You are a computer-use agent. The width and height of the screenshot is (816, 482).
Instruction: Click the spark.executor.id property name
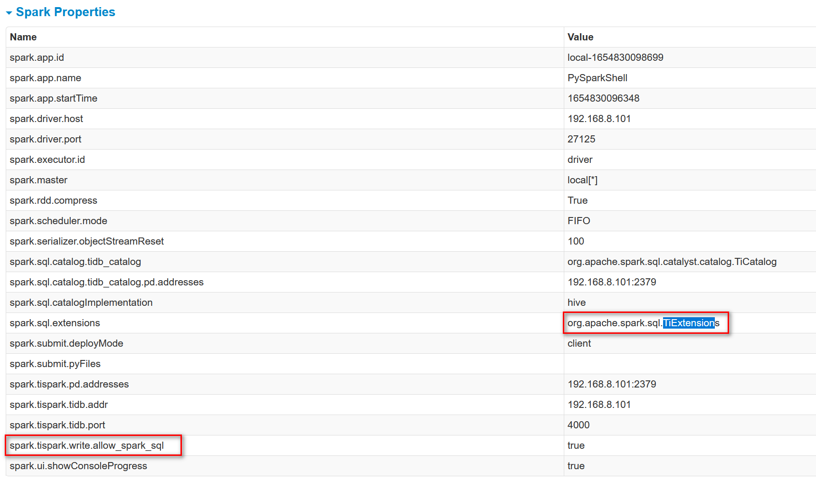coord(47,160)
